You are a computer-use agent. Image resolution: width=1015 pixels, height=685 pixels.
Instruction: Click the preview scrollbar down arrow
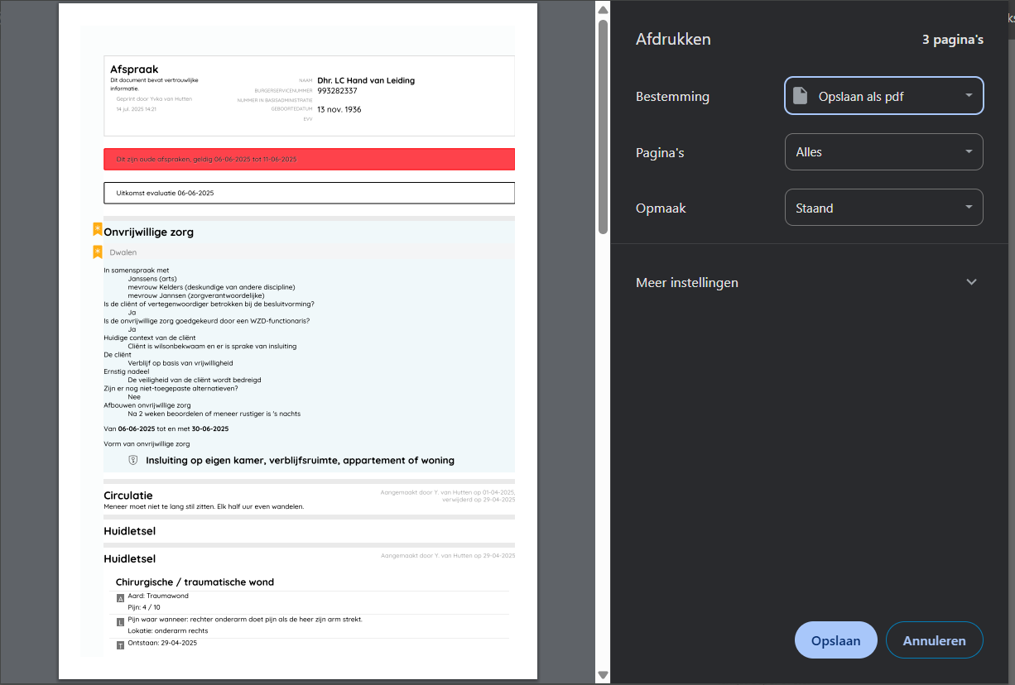[x=603, y=675]
